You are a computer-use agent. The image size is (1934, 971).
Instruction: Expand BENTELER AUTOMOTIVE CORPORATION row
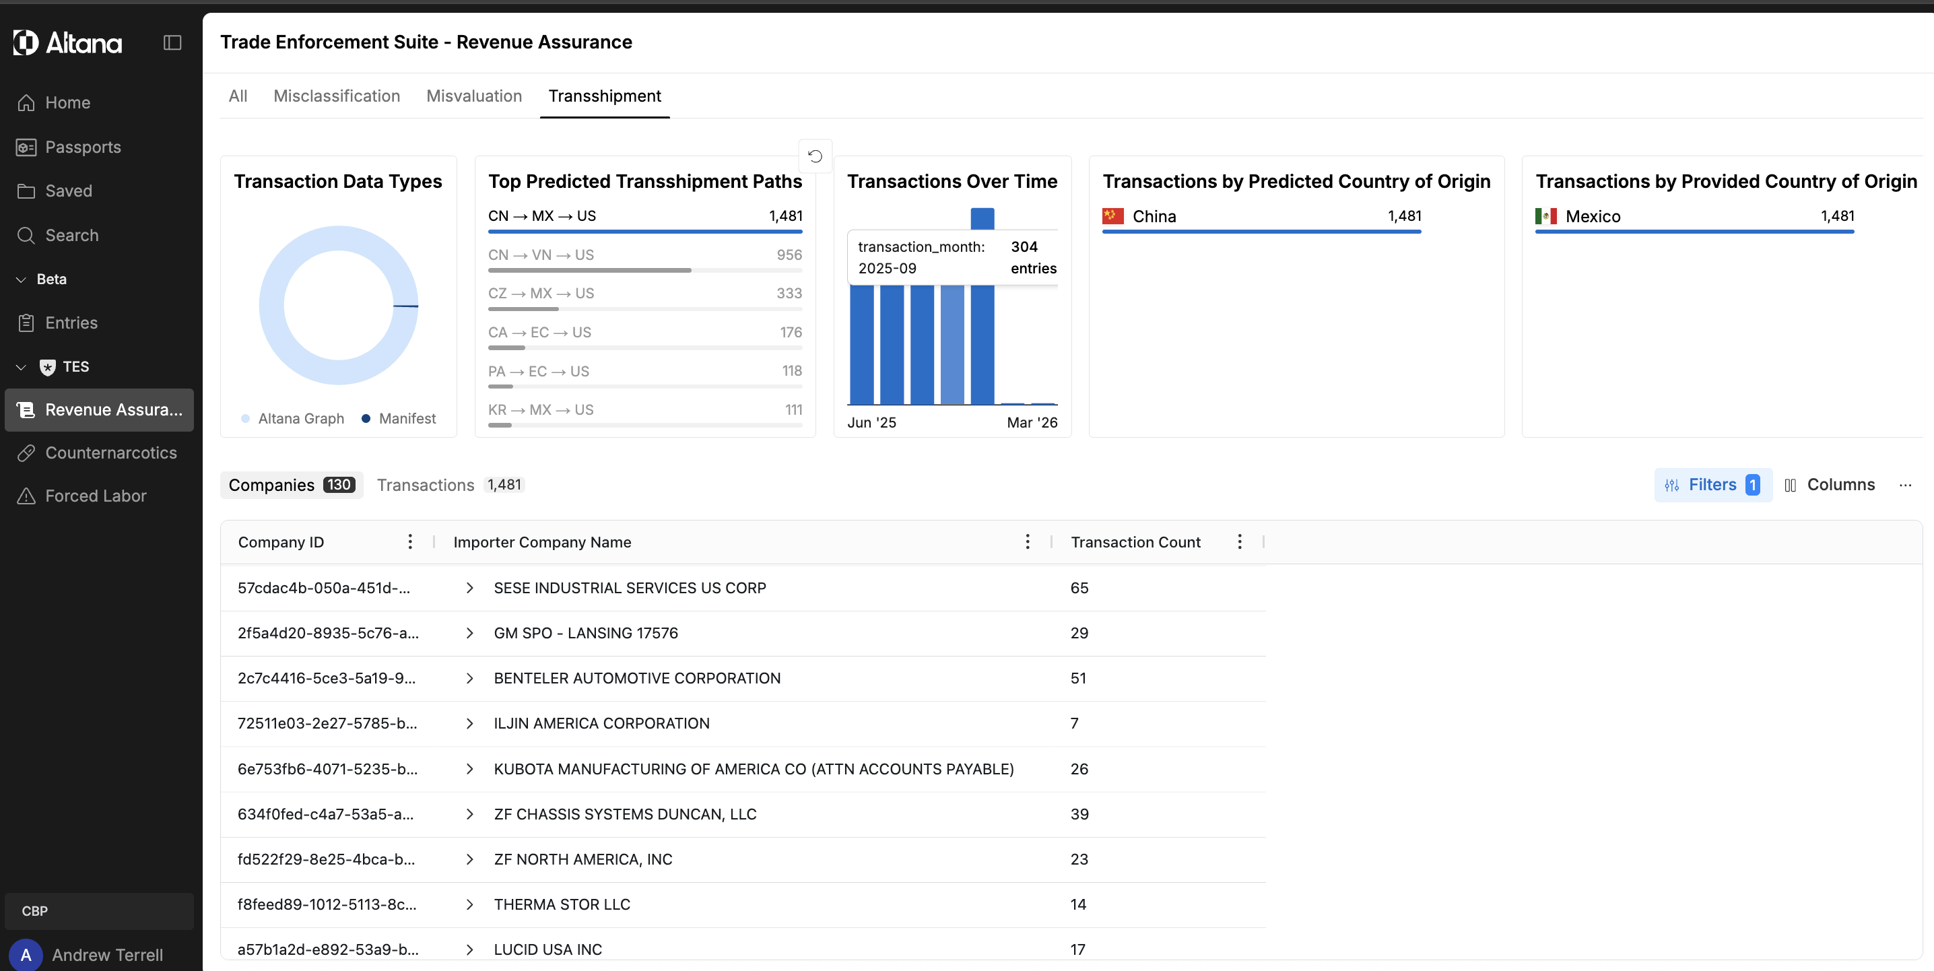pos(470,678)
